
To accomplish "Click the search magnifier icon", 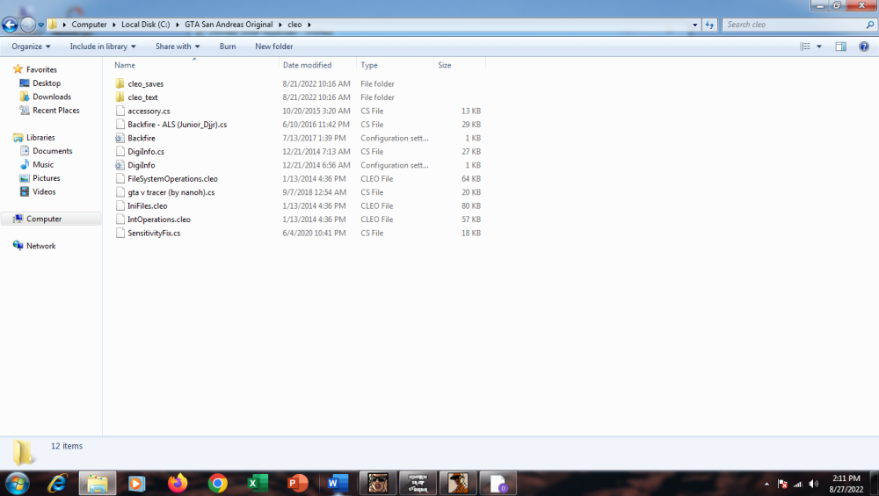I will tap(870, 25).
